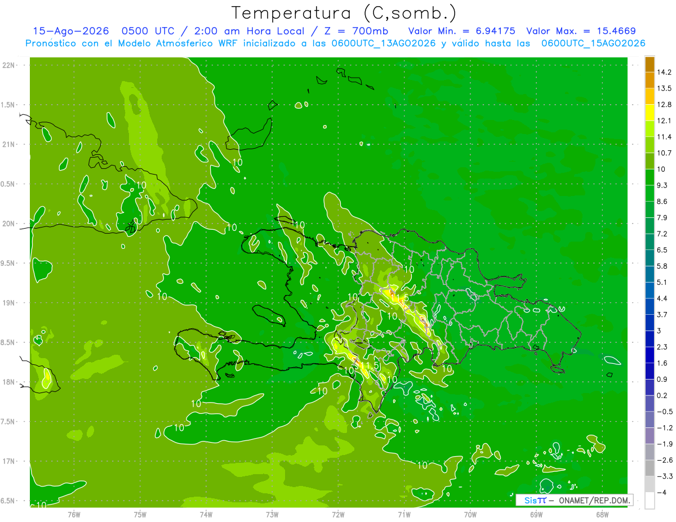This screenshot has height=522, width=676.
Task: Click the "9.5N" latitude label
Action: click(8, 263)
